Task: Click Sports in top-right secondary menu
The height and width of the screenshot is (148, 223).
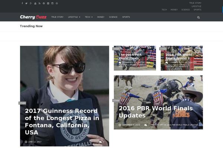Action: [197, 10]
